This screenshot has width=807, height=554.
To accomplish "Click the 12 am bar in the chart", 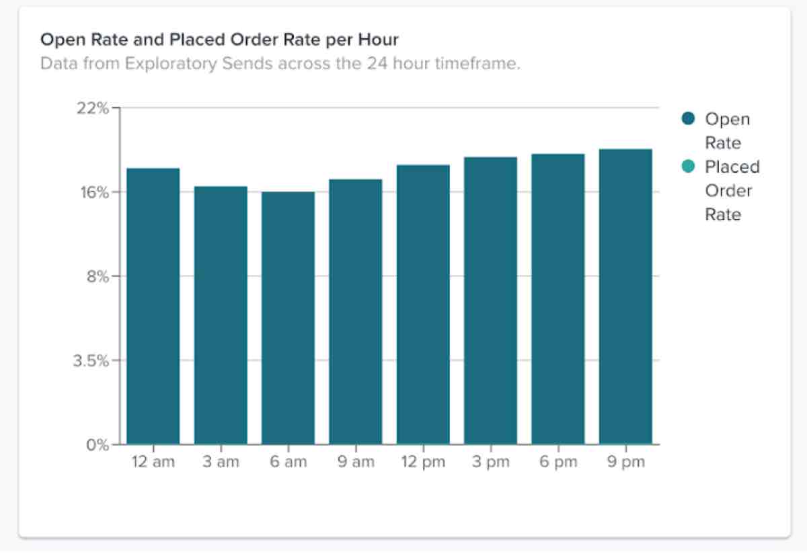I will [153, 306].
